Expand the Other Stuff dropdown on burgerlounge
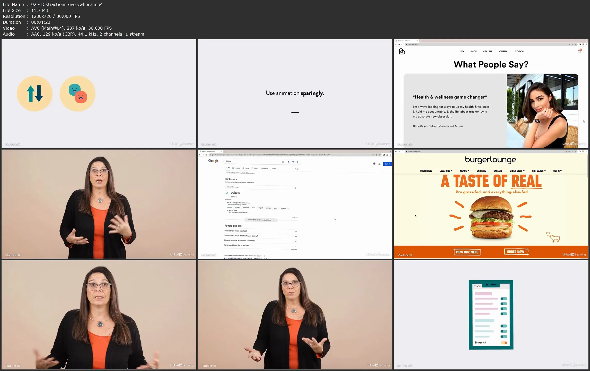Screen dimensions: 590x371 point(517,171)
